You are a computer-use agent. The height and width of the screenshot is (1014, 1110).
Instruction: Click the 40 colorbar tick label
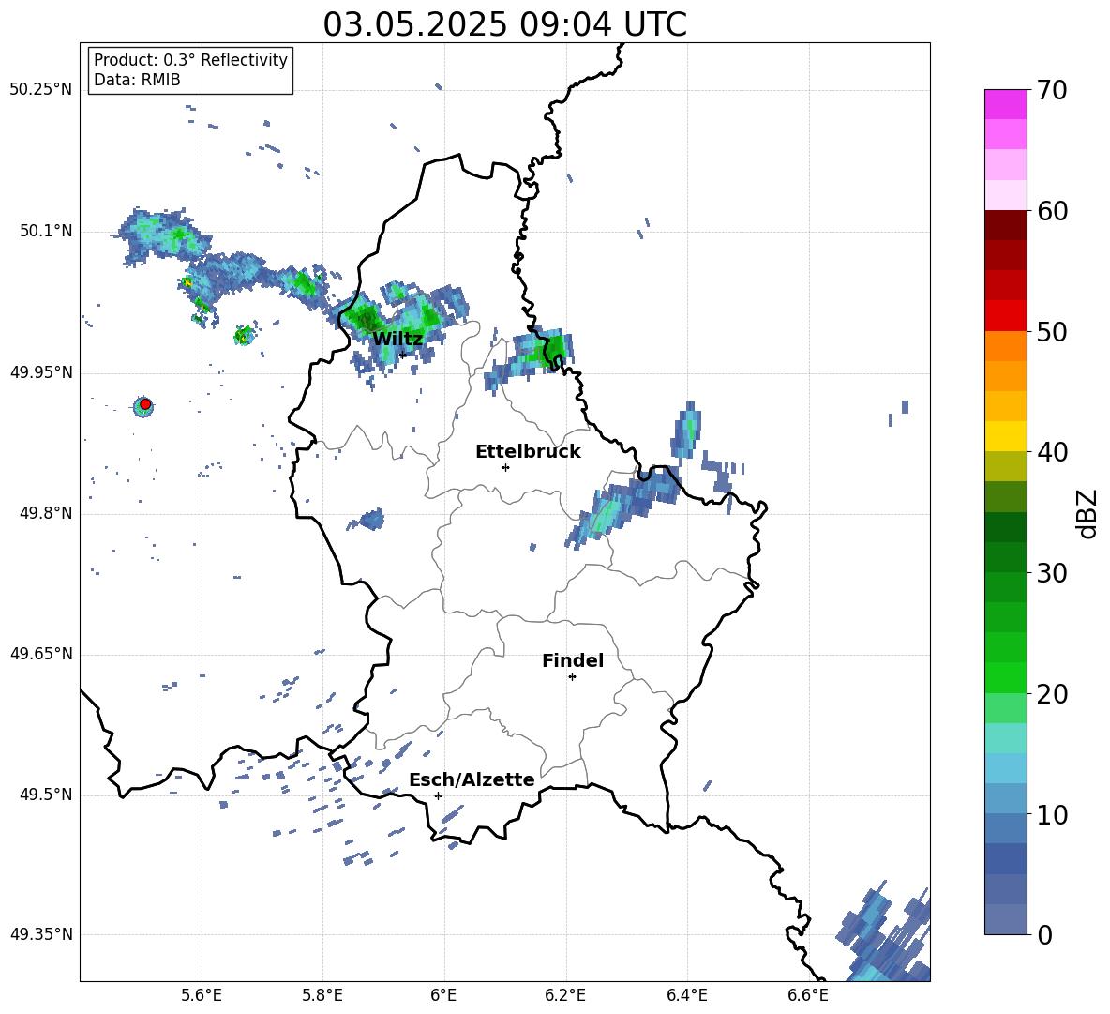click(1052, 452)
